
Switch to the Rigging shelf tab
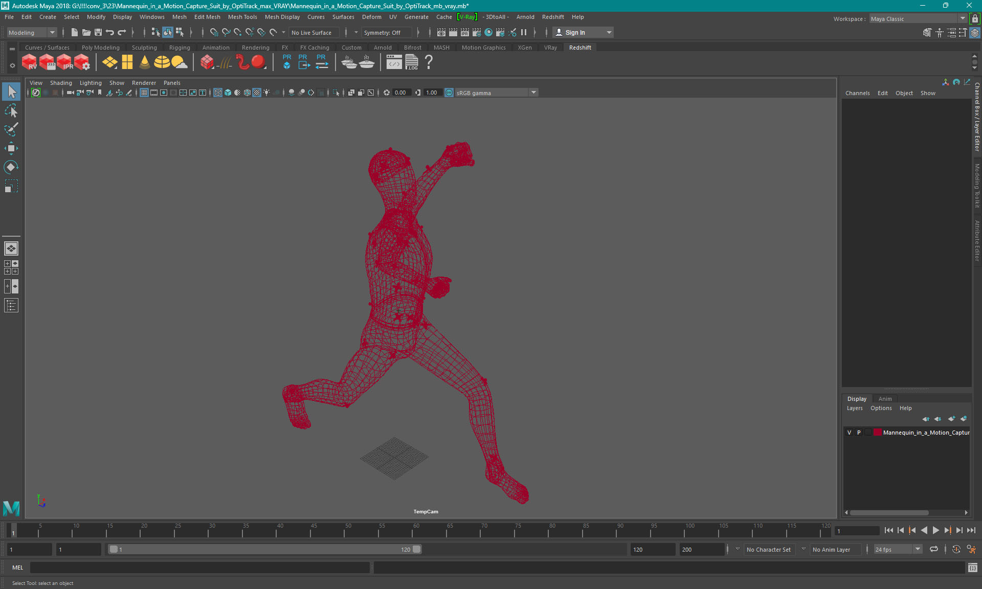pos(180,48)
